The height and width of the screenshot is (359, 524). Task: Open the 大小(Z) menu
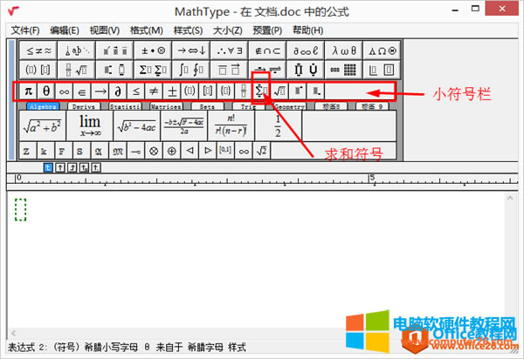[x=228, y=30]
